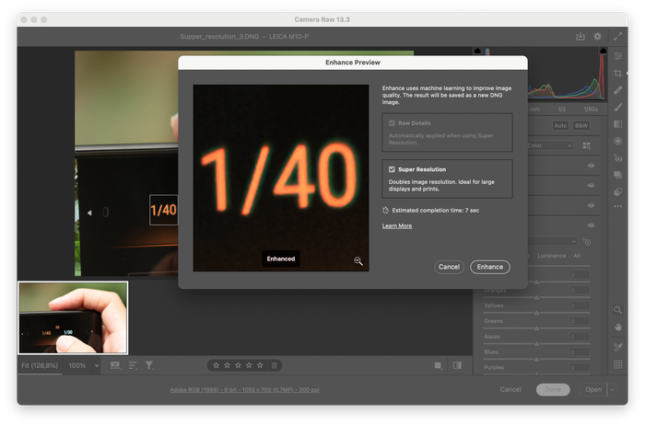The image size is (645, 426).
Task: Toggle before/after split view icon
Action: click(x=457, y=365)
